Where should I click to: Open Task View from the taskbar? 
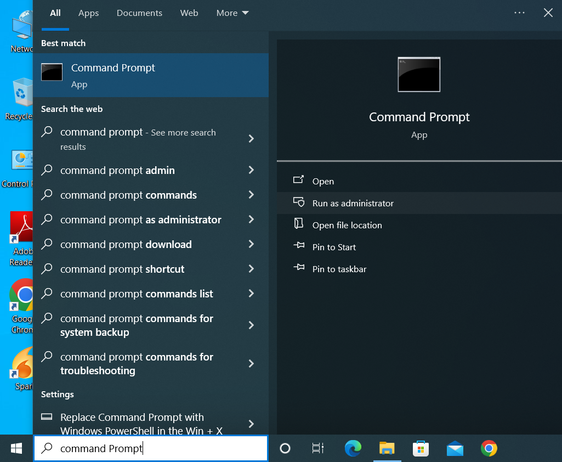click(317, 448)
